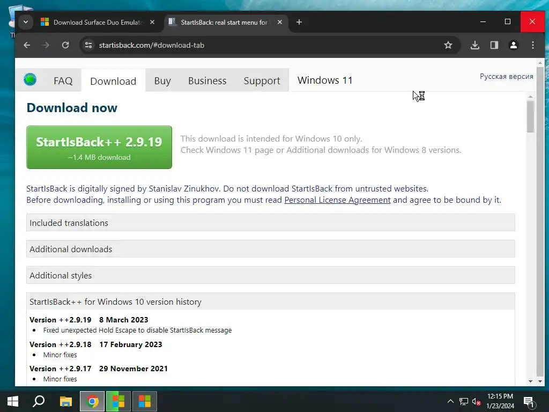Click the highlighted green Microsoft-logo taskbar icon
This screenshot has height=412, width=549.
pos(118,401)
